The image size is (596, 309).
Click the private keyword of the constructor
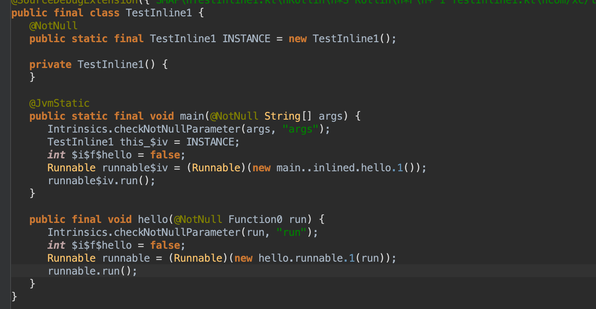click(50, 65)
